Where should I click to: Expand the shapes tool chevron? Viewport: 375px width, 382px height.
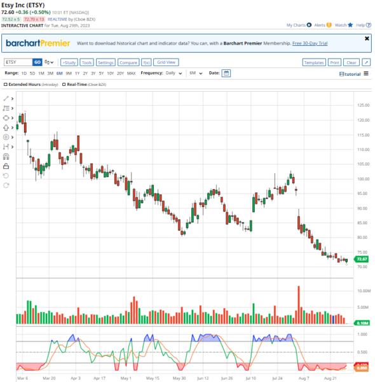point(12,118)
